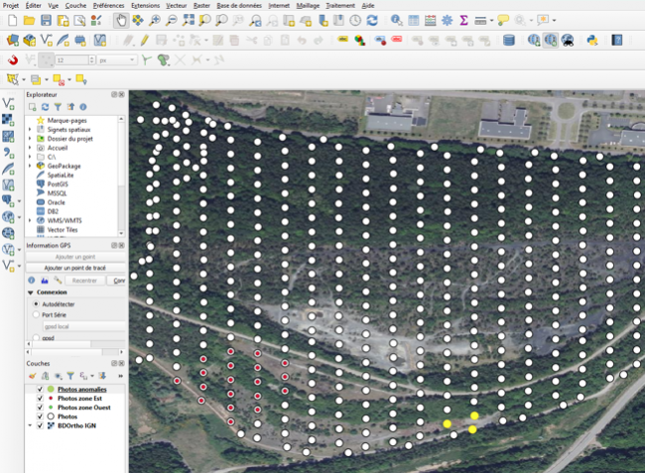645x473 pixels.
Task: Select the Identify Features tool
Action: (x=397, y=20)
